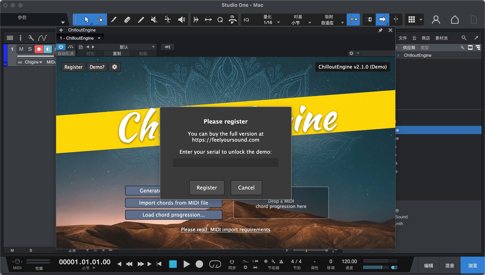Image resolution: width=485 pixels, height=275 pixels.
Task: Select the Mute tool
Action: (154, 19)
